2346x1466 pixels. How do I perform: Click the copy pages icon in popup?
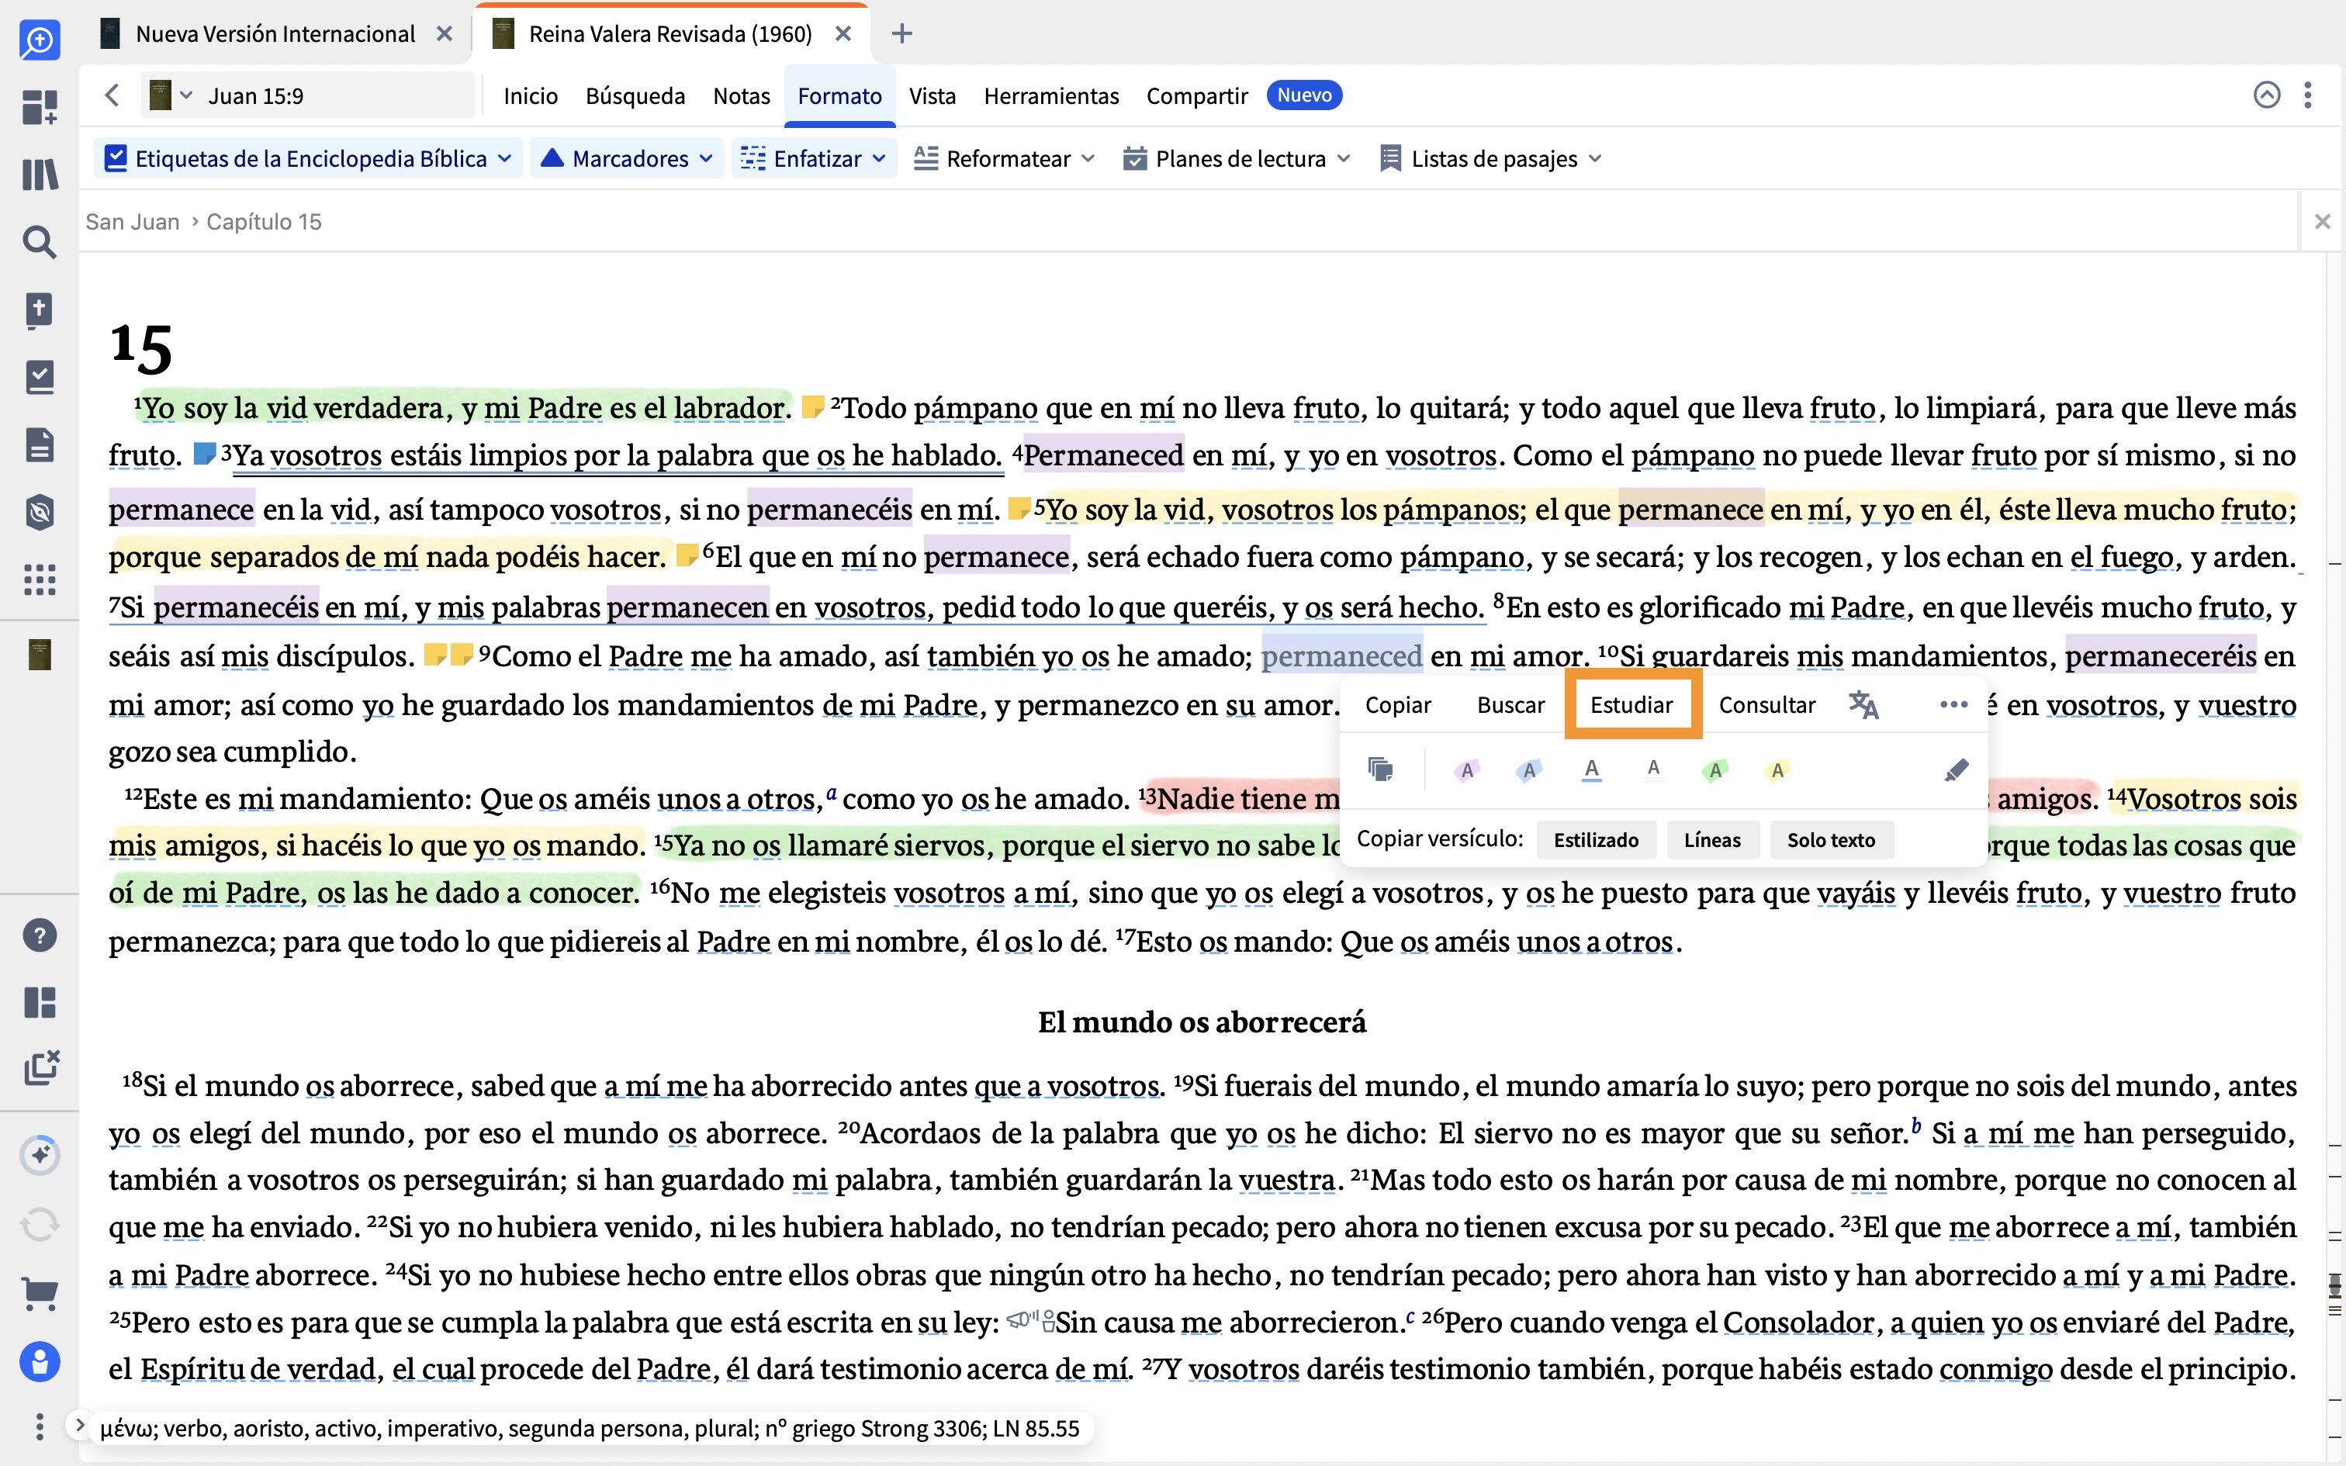point(1380,769)
